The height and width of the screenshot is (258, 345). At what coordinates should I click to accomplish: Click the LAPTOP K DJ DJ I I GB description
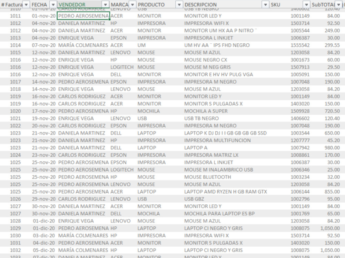pyautogui.click(x=225, y=133)
